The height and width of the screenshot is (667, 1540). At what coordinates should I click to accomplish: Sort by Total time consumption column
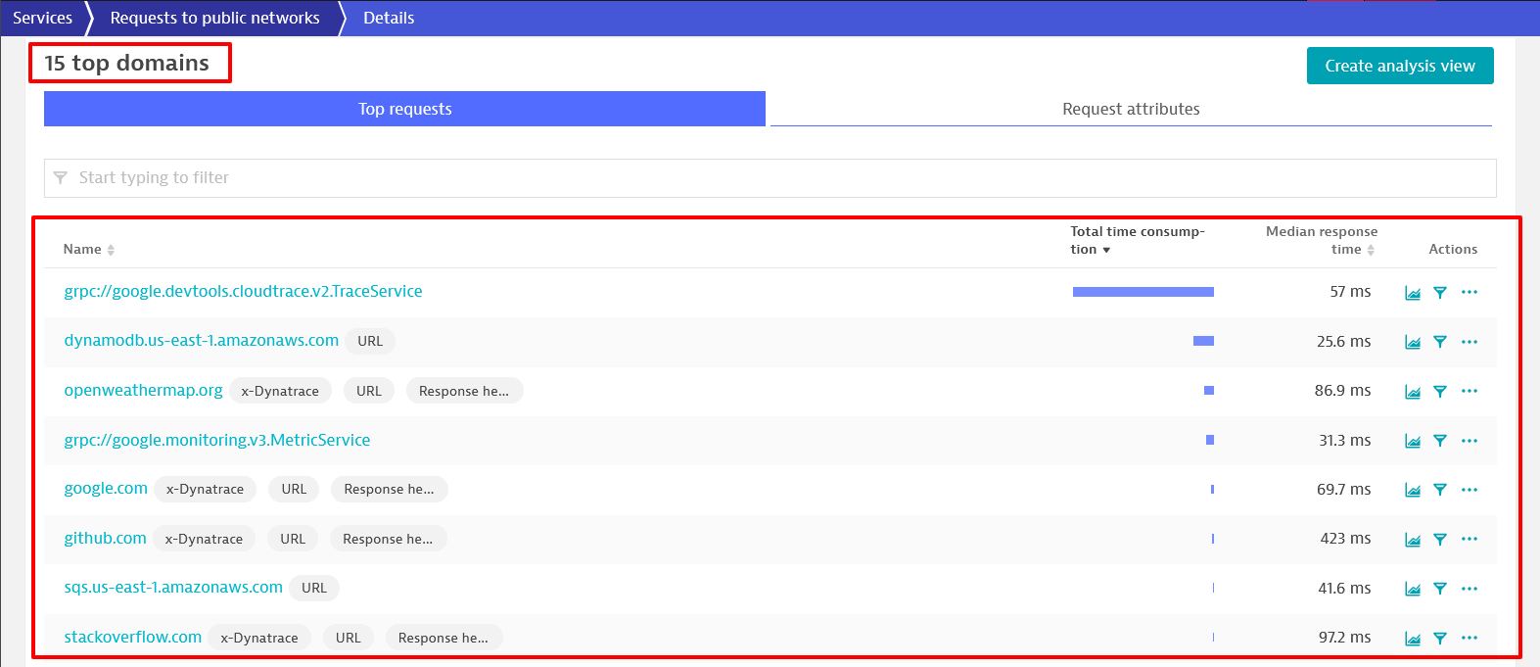[x=1136, y=240]
